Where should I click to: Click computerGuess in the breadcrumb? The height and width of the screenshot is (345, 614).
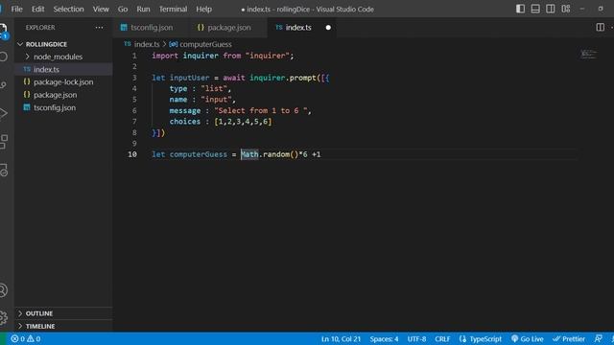[205, 44]
